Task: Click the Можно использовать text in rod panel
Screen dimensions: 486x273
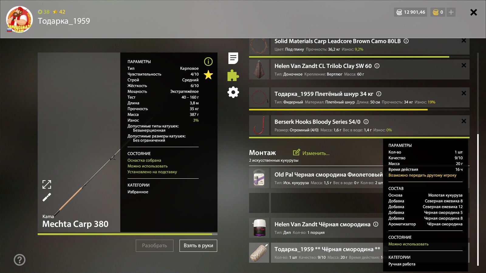Action: pos(148,166)
